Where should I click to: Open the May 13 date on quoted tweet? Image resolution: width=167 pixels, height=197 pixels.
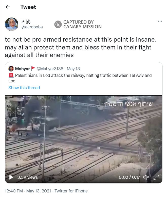click(x=73, y=69)
